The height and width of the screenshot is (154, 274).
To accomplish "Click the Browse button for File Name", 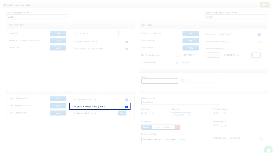I will click(x=147, y=127).
